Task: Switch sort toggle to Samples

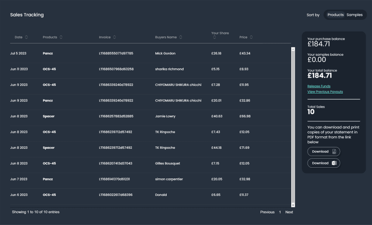Action: [354, 15]
